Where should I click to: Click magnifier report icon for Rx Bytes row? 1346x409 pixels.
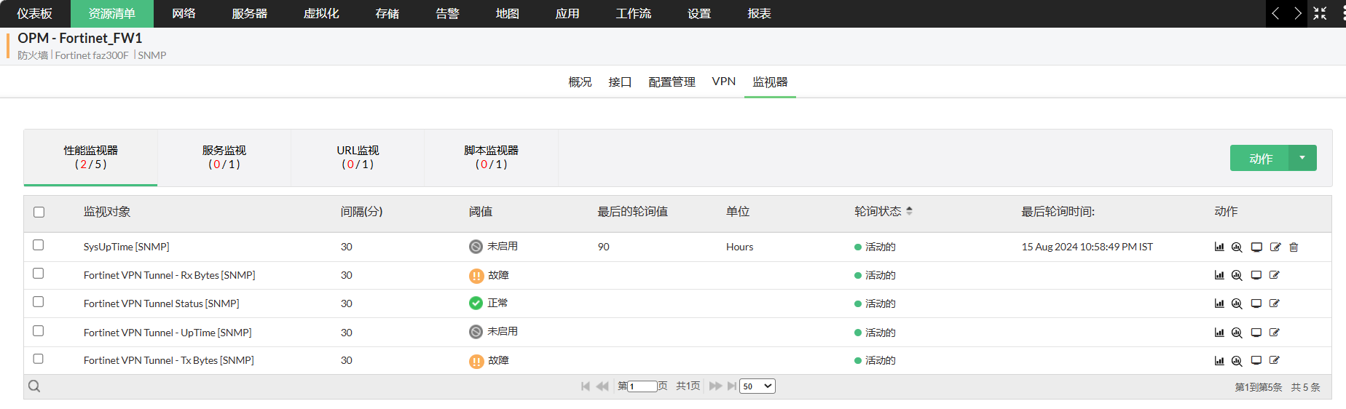click(1237, 275)
